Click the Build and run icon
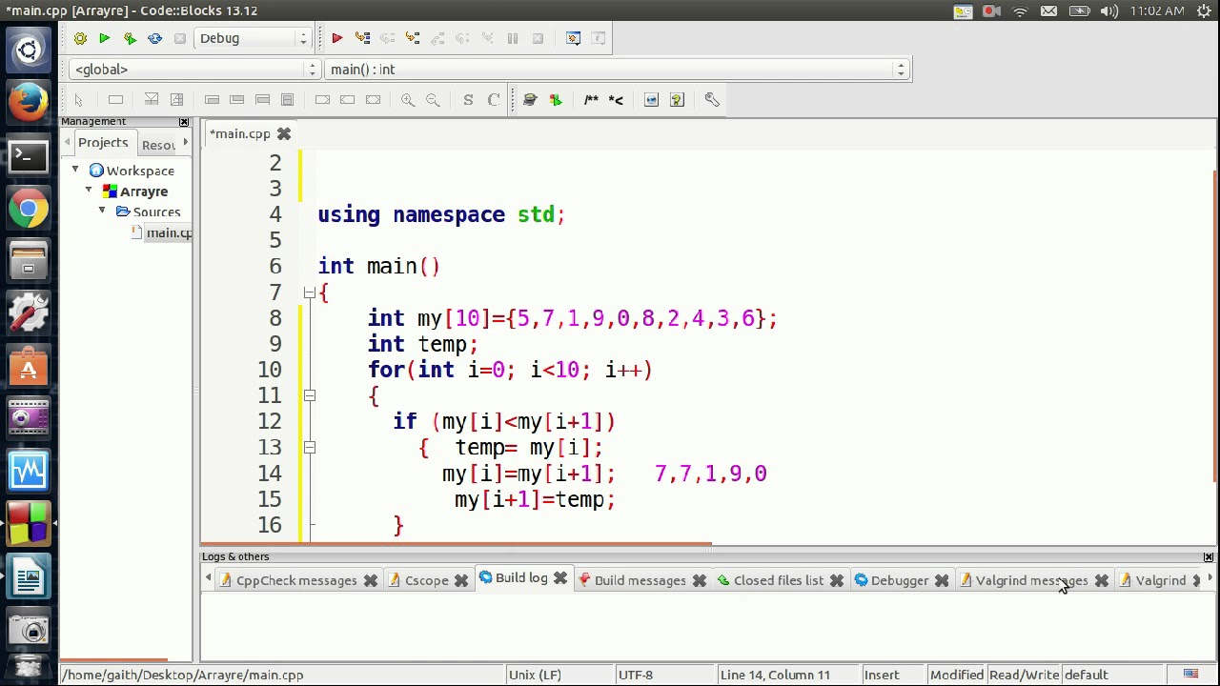Viewport: 1220px width, 686px height. 130,38
